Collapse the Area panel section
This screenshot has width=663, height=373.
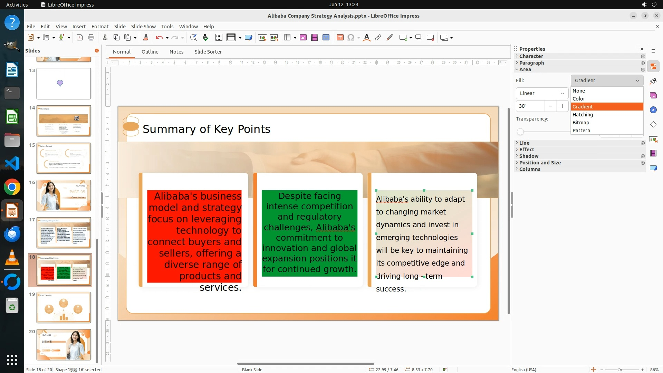click(525, 69)
